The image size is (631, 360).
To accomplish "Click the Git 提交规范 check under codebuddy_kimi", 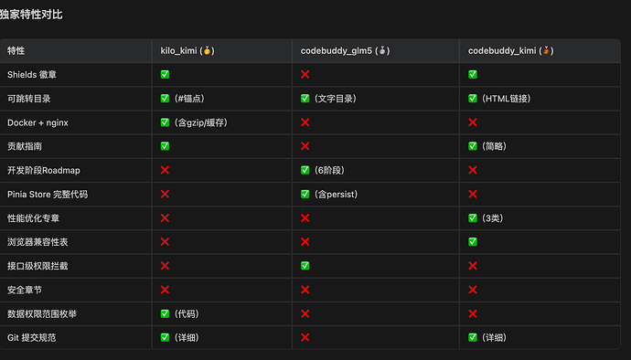I will (473, 337).
